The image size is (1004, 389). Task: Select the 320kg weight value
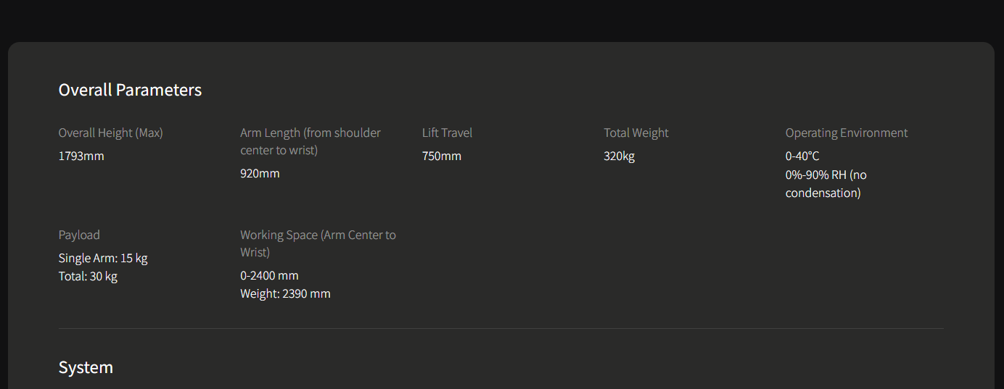click(620, 156)
